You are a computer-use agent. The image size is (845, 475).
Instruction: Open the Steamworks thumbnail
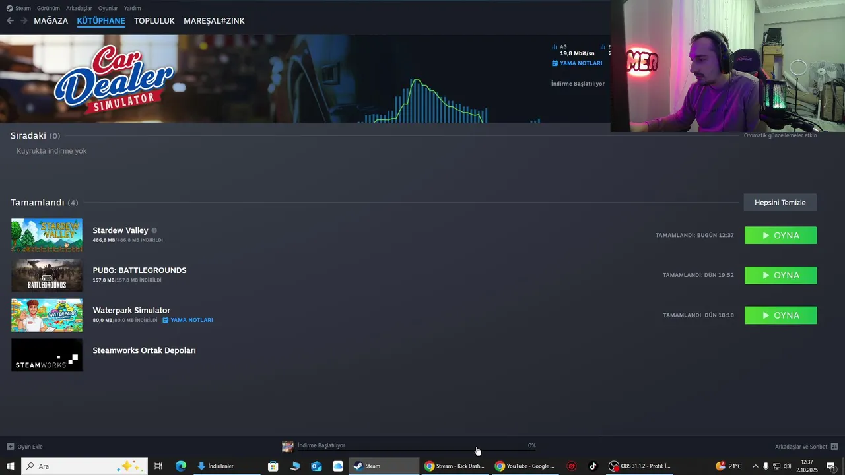coord(47,355)
